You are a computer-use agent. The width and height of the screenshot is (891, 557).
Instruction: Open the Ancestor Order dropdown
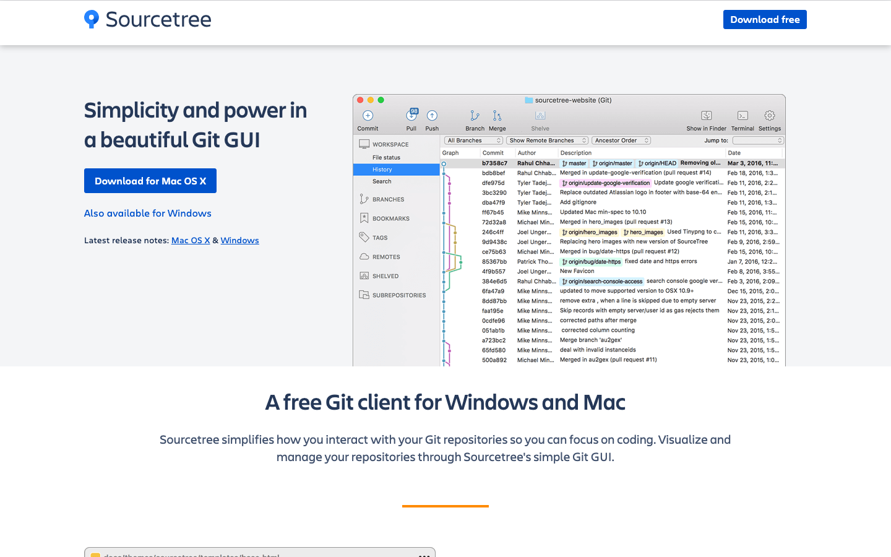coord(621,140)
